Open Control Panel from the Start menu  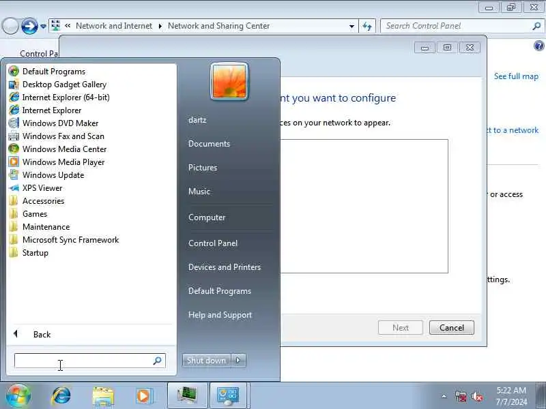click(x=213, y=243)
